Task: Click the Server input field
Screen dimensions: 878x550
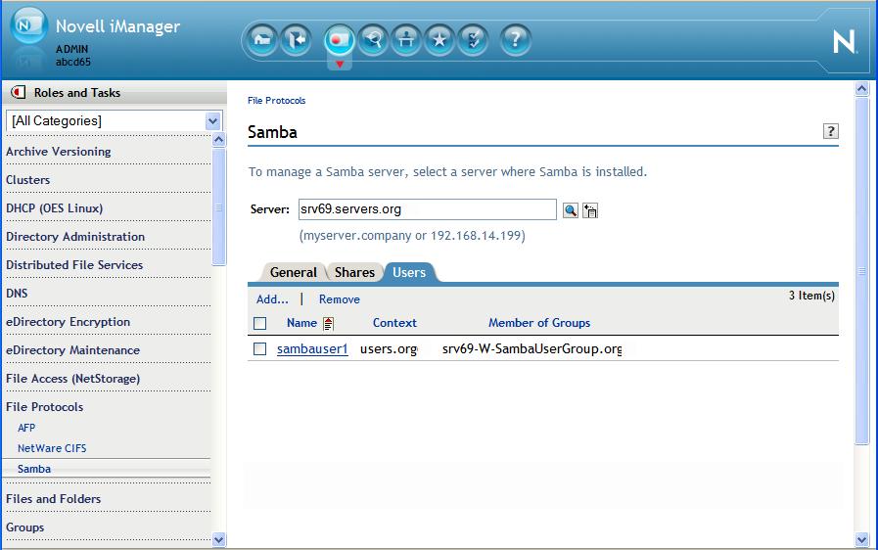Action: point(427,209)
